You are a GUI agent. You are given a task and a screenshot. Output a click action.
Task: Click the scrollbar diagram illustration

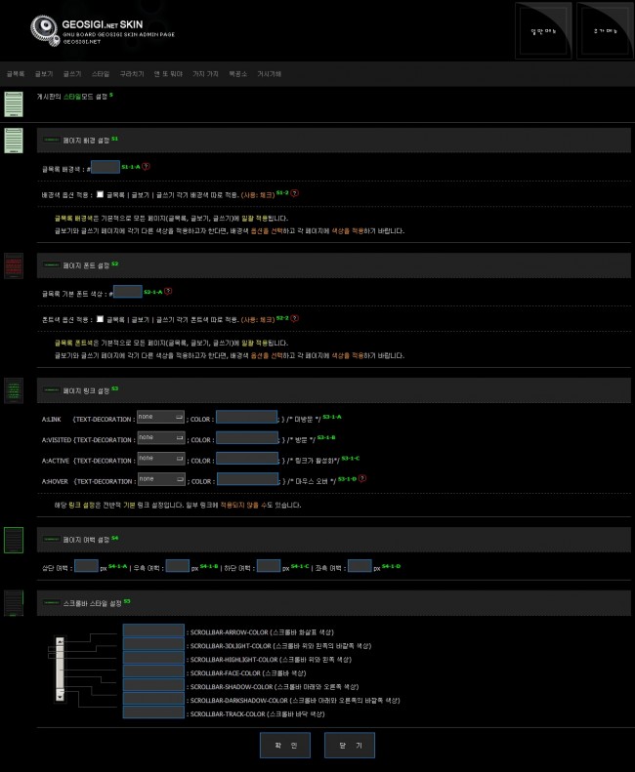pos(84,670)
